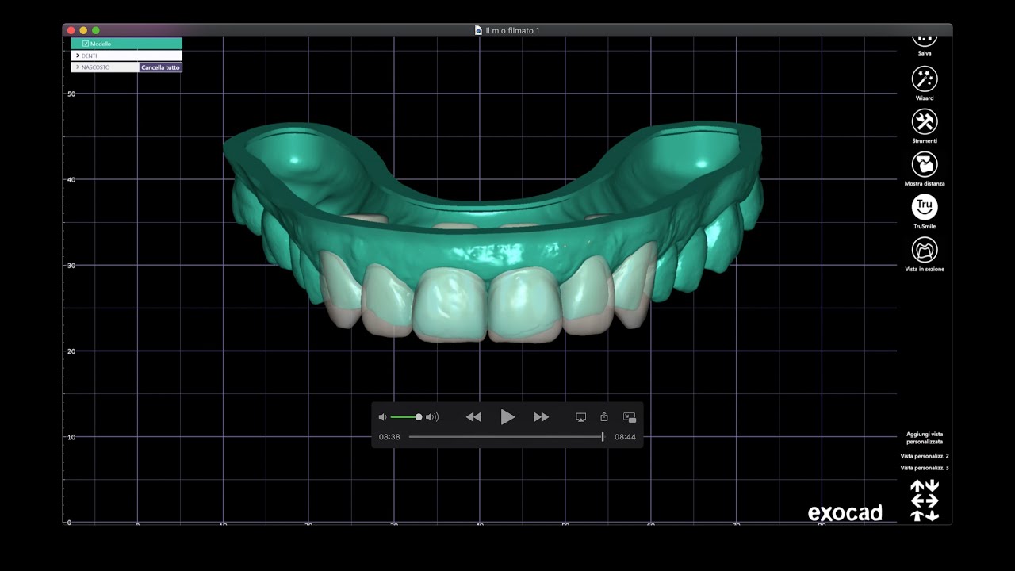
Task: Click the Cancella tutto button
Action: pyautogui.click(x=160, y=67)
